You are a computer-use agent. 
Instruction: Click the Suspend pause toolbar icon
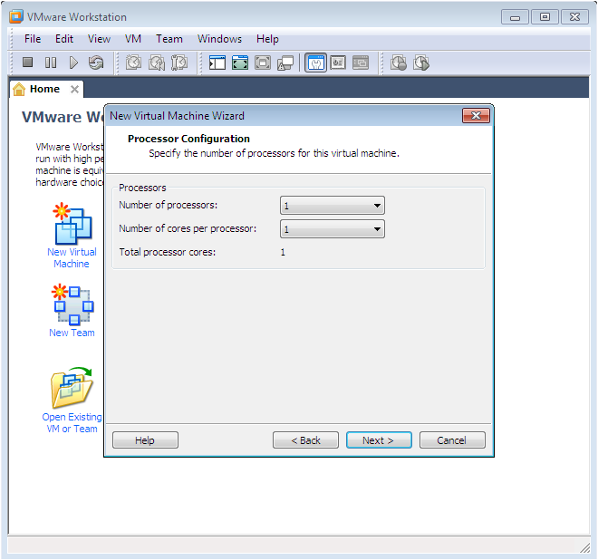51,63
